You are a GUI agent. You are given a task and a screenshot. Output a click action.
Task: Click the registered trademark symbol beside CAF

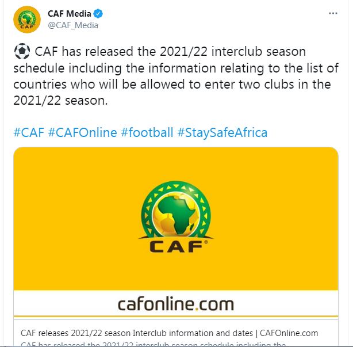click(x=206, y=242)
